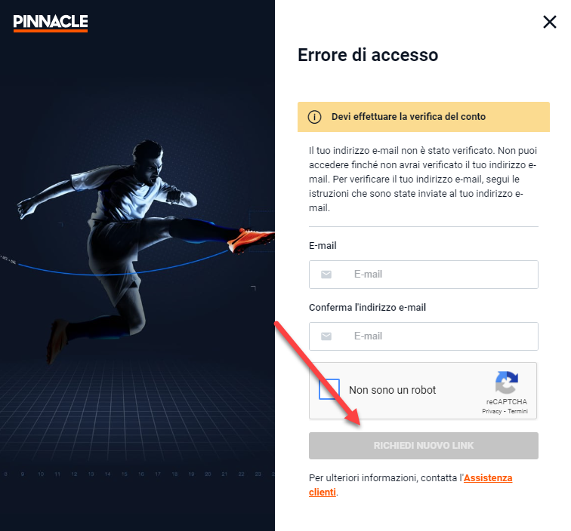Viewport: 571px width, 531px height.
Task: Open the reCAPTCHA Privacy link
Action: [x=492, y=411]
